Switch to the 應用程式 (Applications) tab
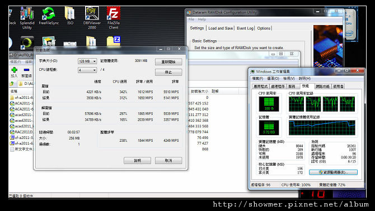 [x=261, y=87]
